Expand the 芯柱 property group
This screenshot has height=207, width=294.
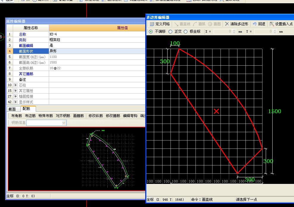coord(15,85)
